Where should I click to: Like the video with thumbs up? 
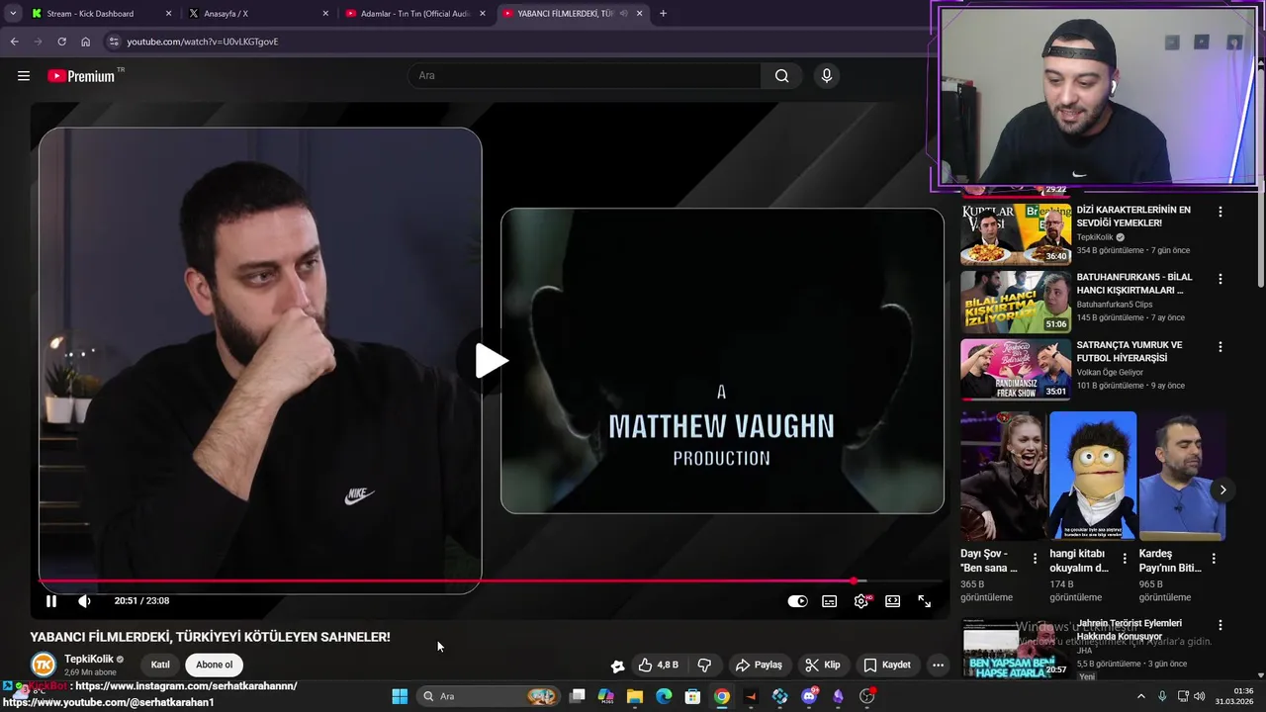pos(658,665)
